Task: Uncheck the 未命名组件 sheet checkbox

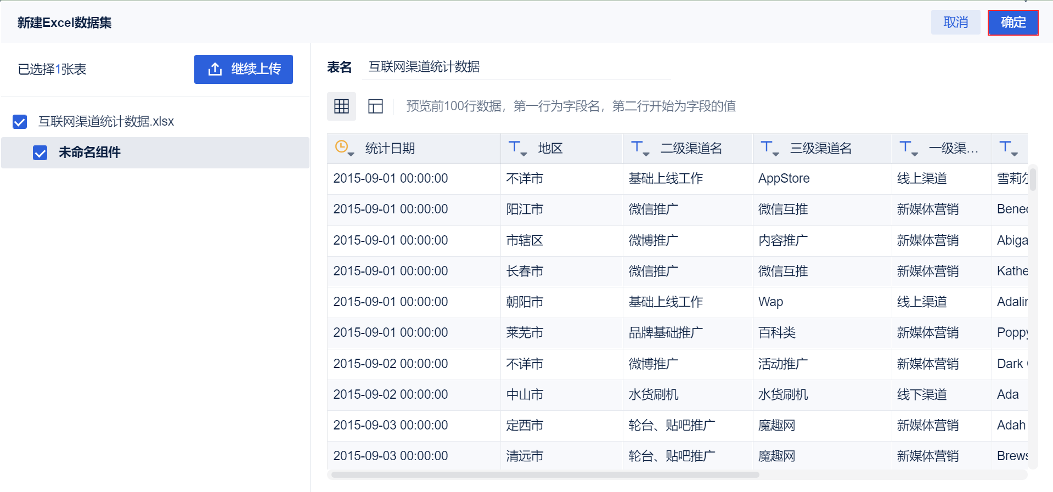Action: point(40,152)
